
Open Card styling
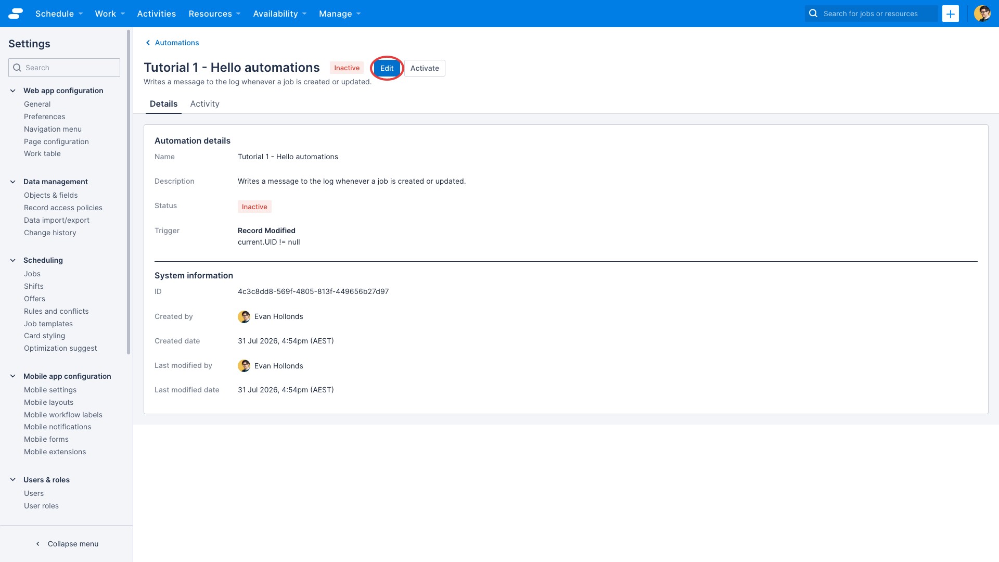(x=44, y=336)
